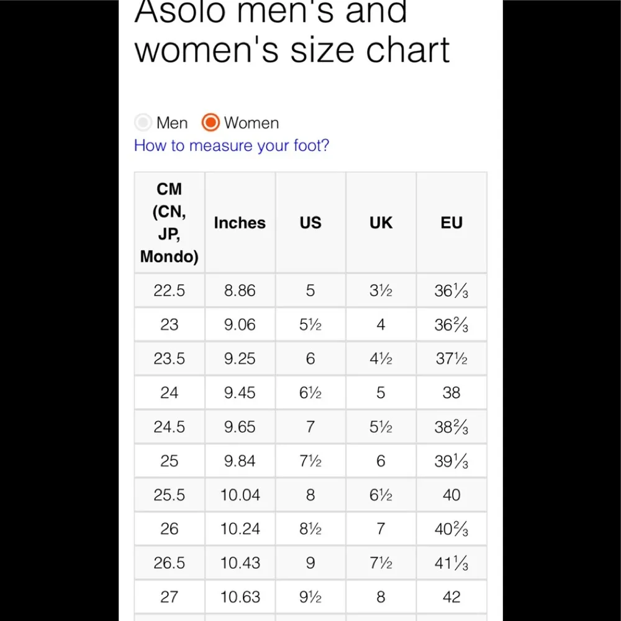This screenshot has height=621, width=621.
Task: Click the UK column header
Action: click(381, 223)
